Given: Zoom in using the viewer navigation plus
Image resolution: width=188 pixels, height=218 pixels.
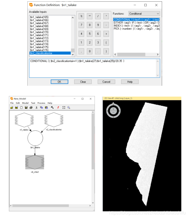Looking at the screenshot, I should (113, 109).
